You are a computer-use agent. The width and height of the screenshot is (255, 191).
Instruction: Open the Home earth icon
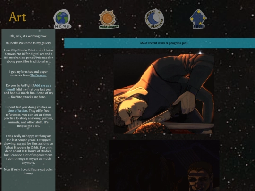[x=62, y=19]
